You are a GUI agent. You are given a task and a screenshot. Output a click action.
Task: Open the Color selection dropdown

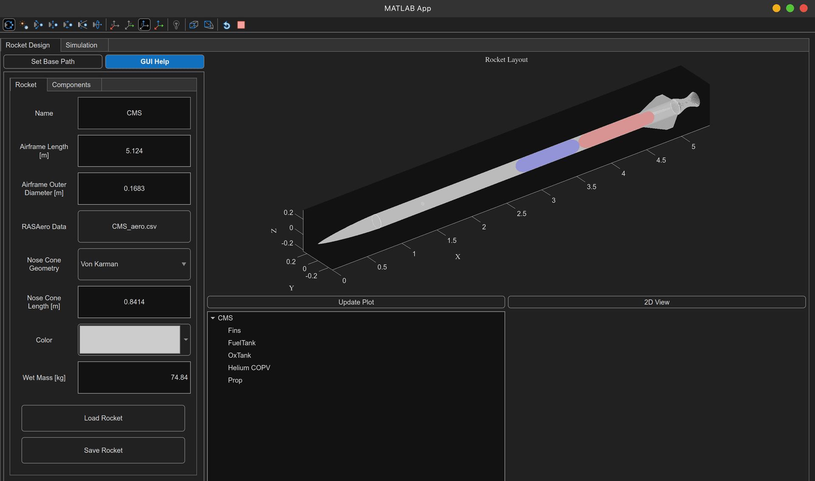click(x=185, y=340)
